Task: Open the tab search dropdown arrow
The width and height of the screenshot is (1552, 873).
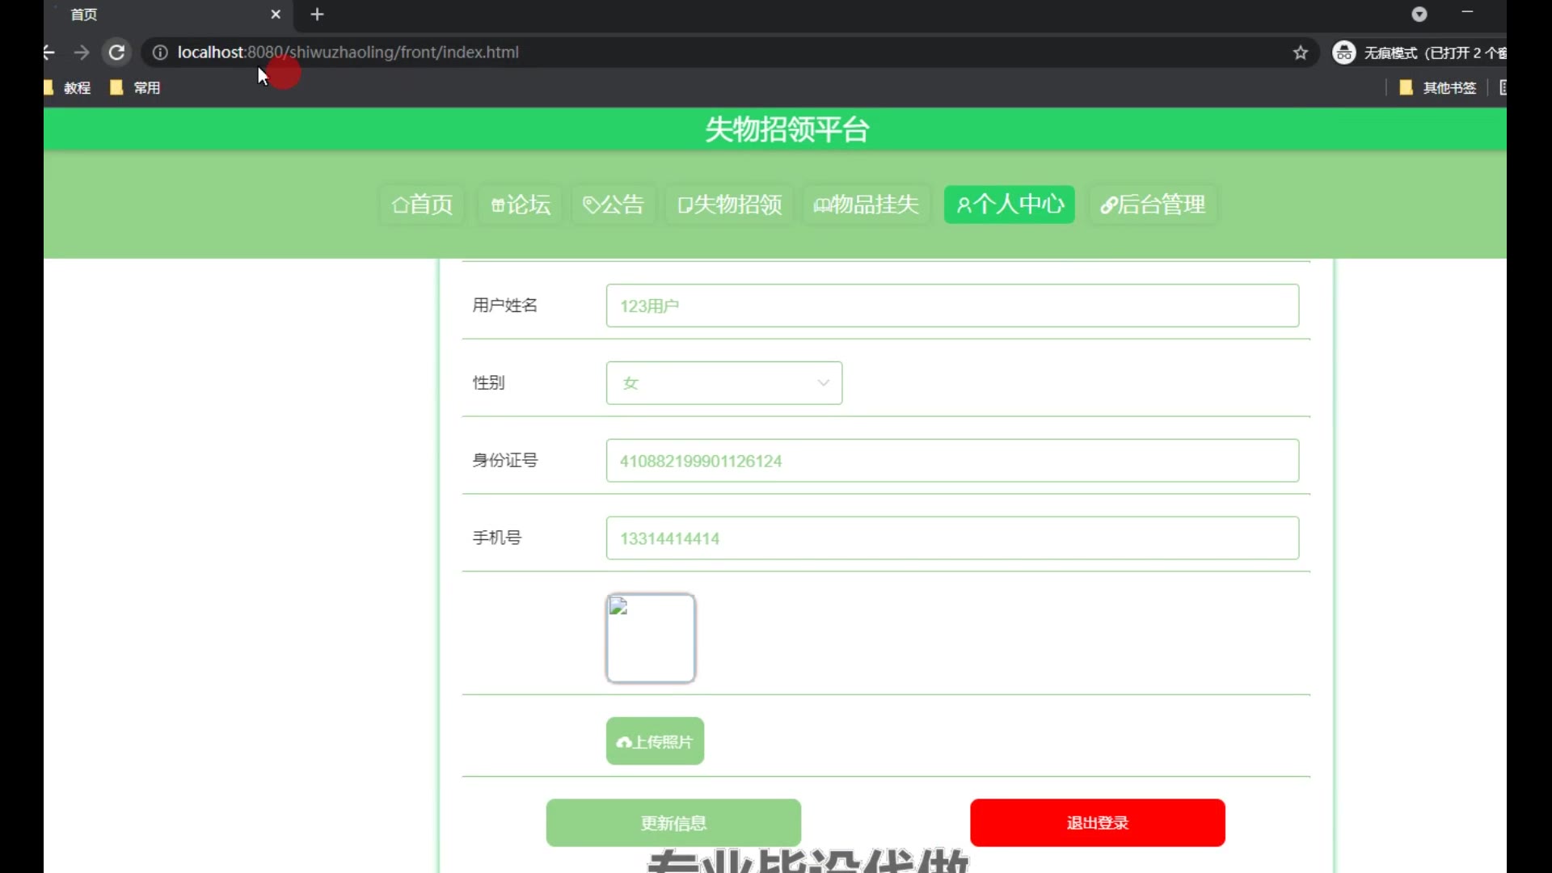Action: 1419,15
